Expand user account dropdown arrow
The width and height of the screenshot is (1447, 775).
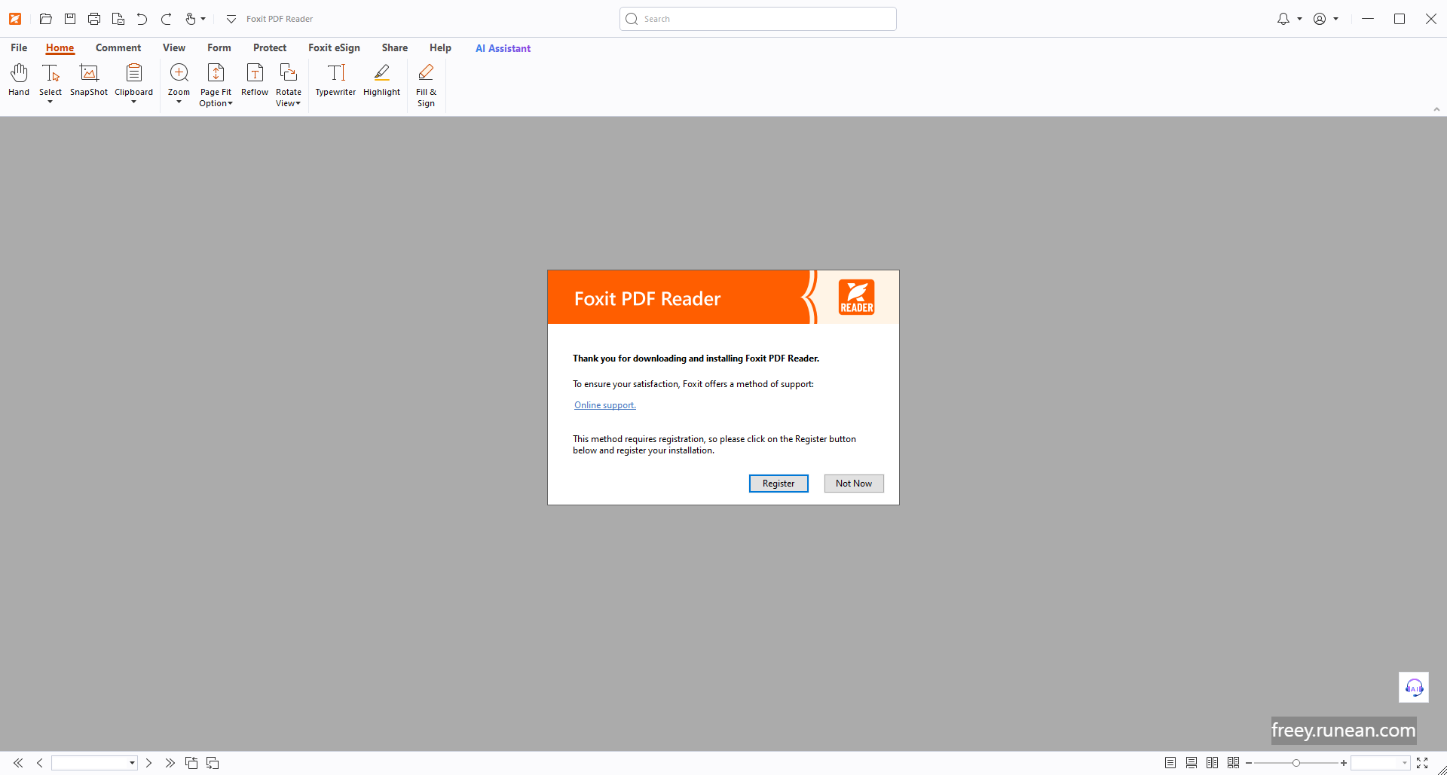coord(1335,19)
